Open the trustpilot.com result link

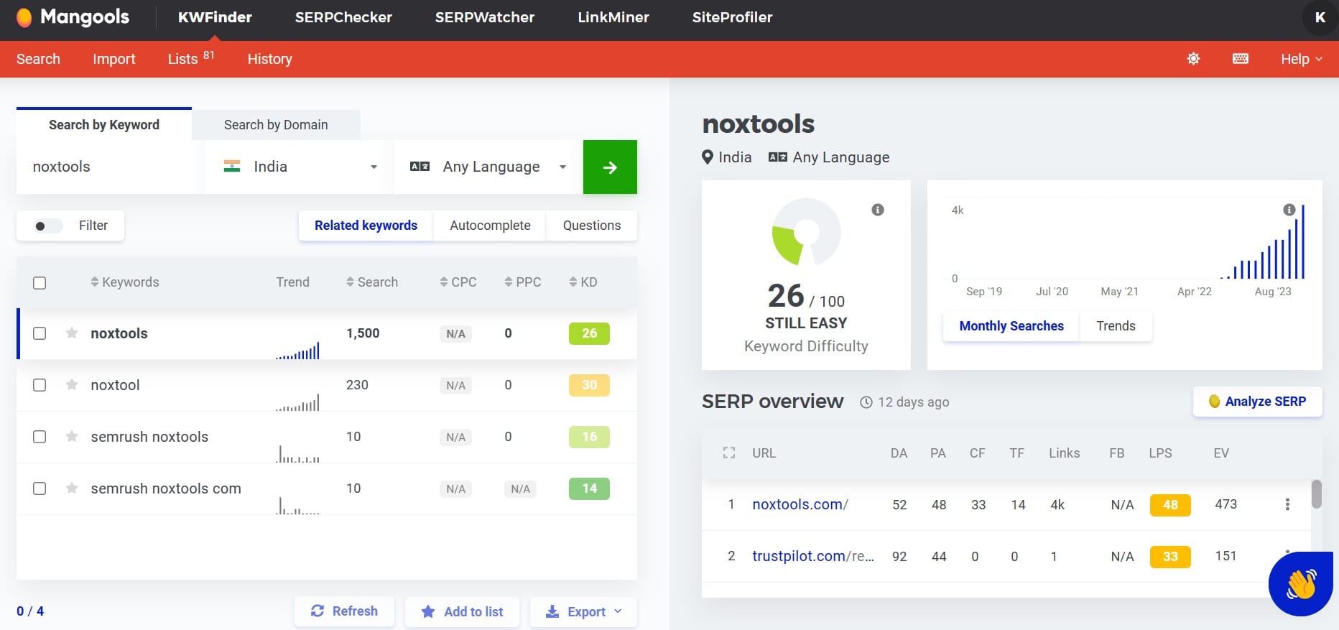tap(812, 556)
